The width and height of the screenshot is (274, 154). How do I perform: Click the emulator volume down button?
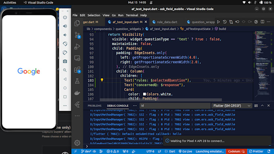coord(65,35)
